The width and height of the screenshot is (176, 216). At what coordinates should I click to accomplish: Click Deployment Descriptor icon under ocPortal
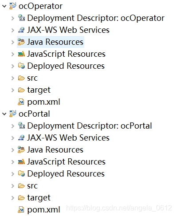[21, 126]
